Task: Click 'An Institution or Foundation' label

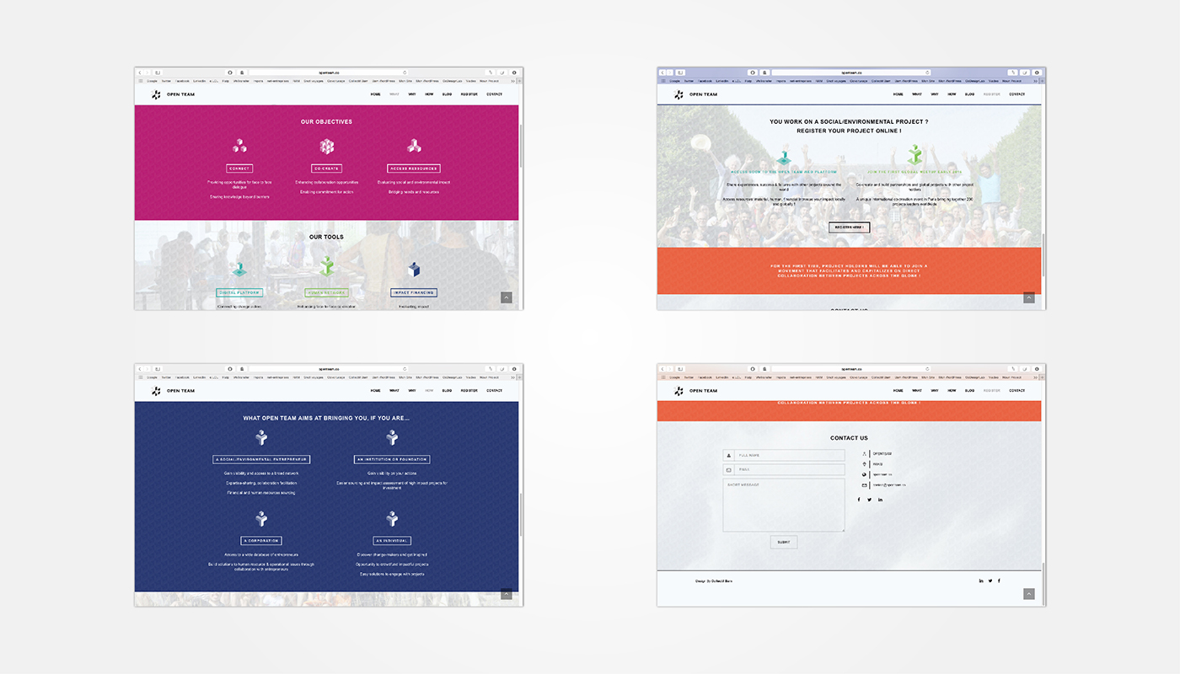Action: point(392,460)
